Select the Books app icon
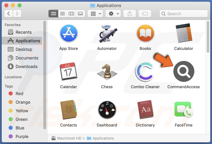Viewport: 212px width, 144px height. pos(145,33)
